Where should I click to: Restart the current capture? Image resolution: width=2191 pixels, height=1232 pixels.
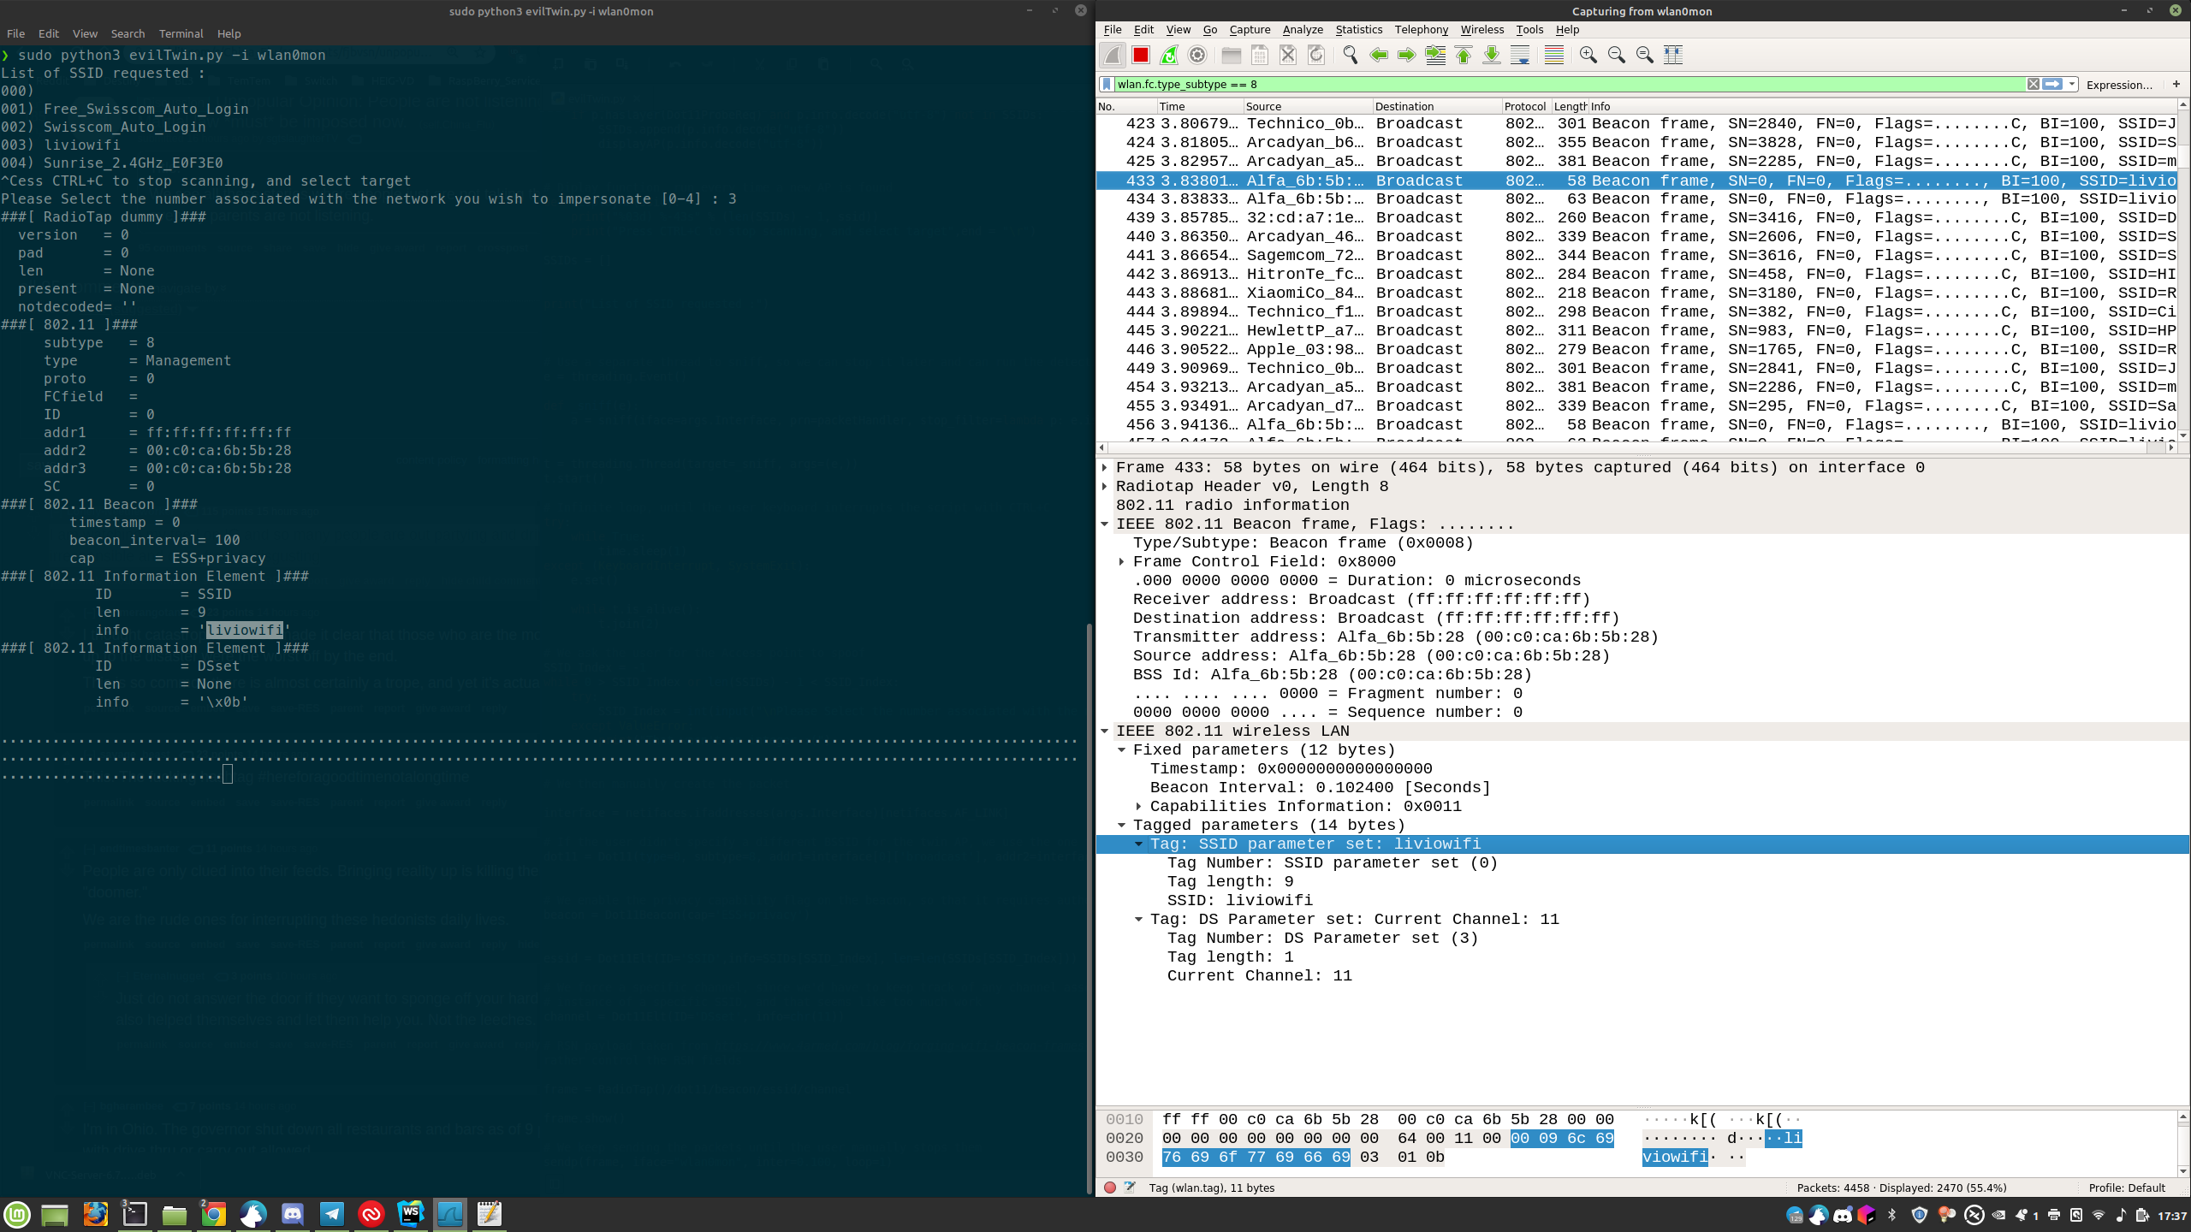[x=1168, y=55]
